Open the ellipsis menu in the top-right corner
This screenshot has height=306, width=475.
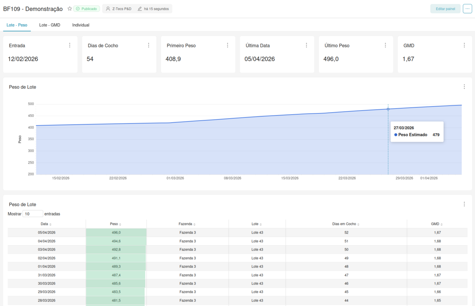[467, 8]
